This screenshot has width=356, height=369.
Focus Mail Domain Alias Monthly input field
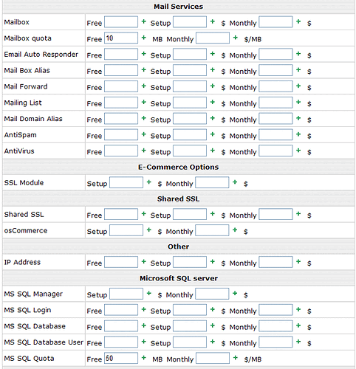tap(275, 119)
